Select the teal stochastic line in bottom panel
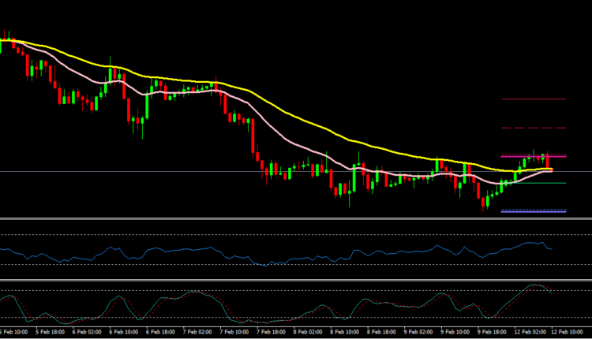The height and width of the screenshot is (339, 592). [118, 299]
